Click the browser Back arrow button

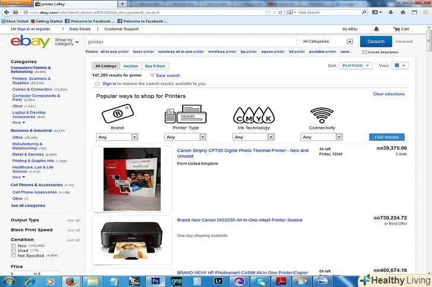(7, 12)
